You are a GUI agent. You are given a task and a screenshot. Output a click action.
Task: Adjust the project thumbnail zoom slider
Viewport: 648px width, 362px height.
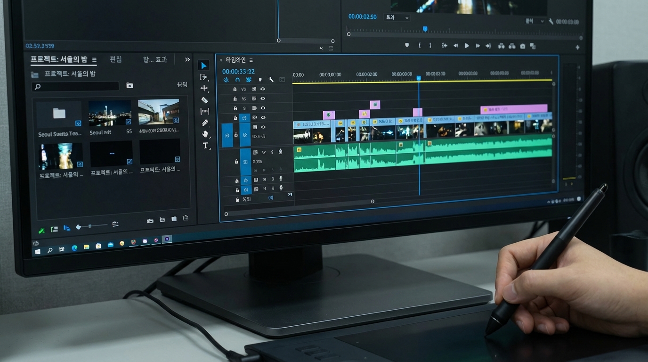tap(90, 226)
